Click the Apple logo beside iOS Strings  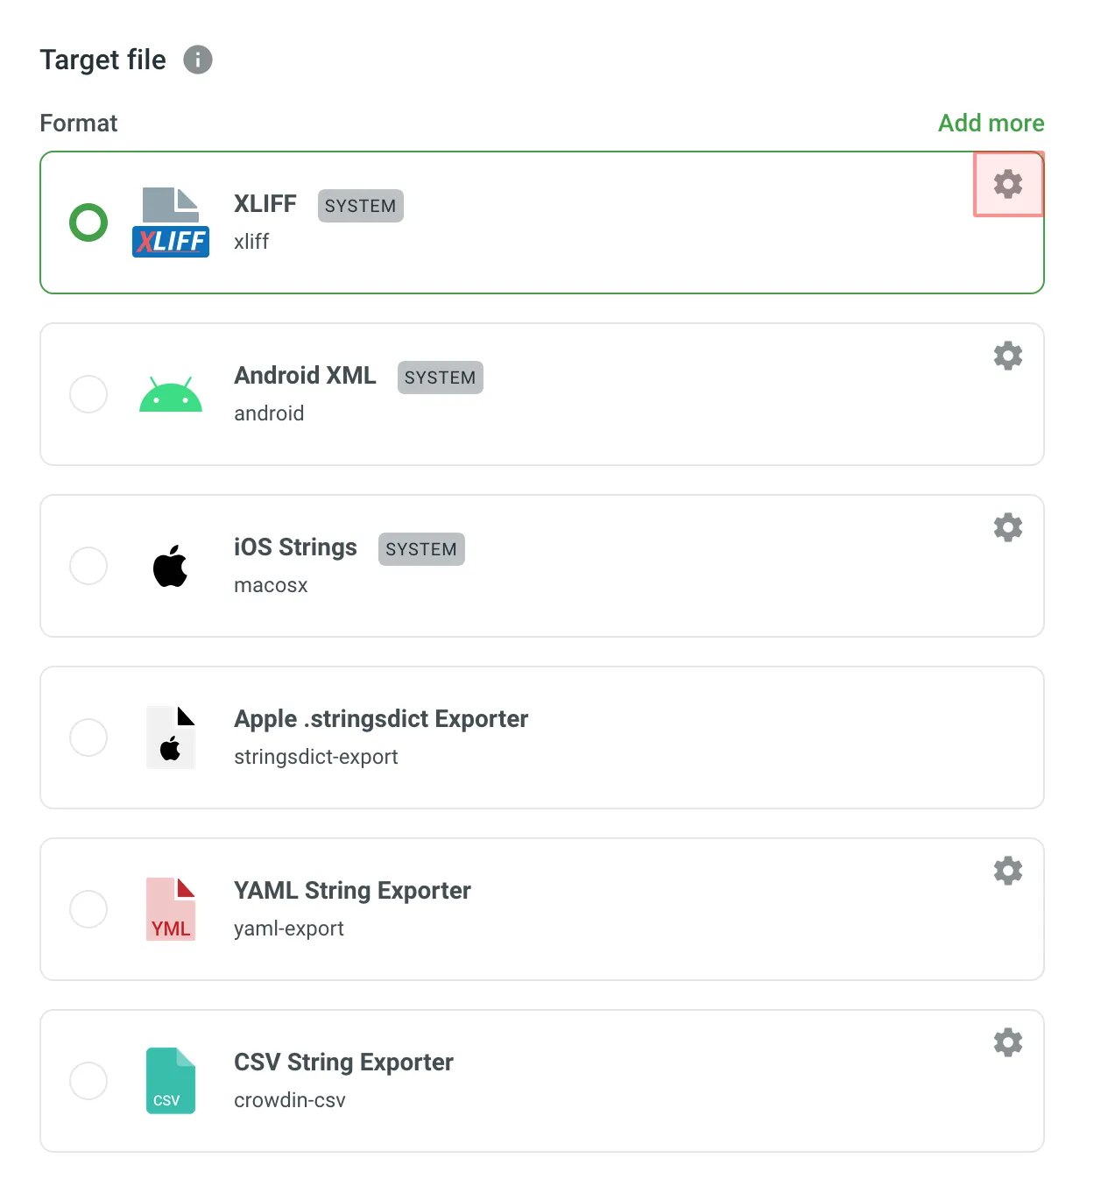point(171,566)
